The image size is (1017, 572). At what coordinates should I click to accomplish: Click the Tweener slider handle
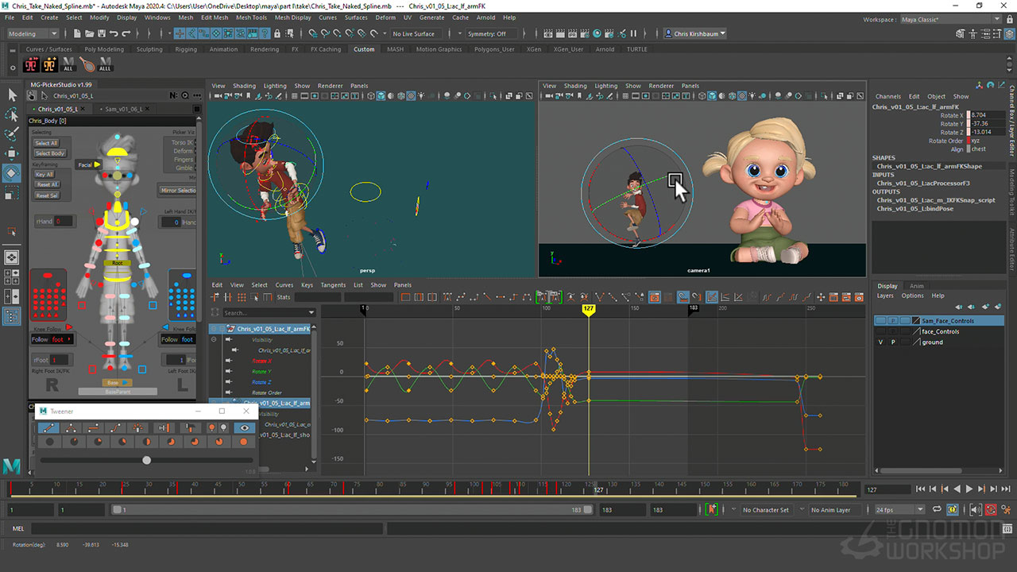point(146,460)
